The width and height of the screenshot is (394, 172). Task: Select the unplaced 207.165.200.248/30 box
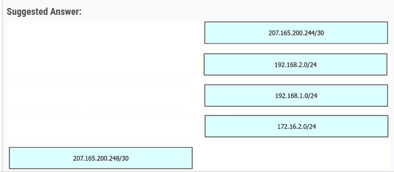(x=101, y=158)
